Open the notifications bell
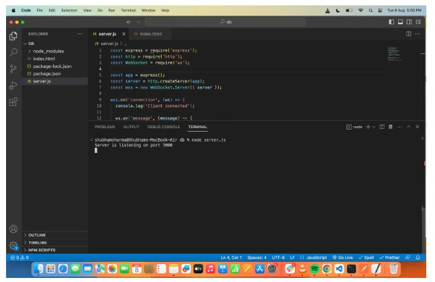 417,257
